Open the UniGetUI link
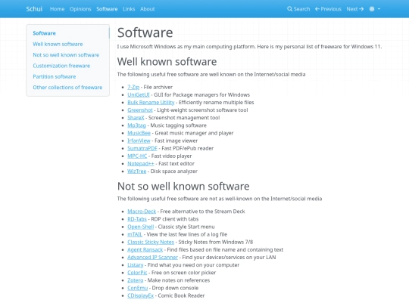409x306 pixels. (139, 94)
